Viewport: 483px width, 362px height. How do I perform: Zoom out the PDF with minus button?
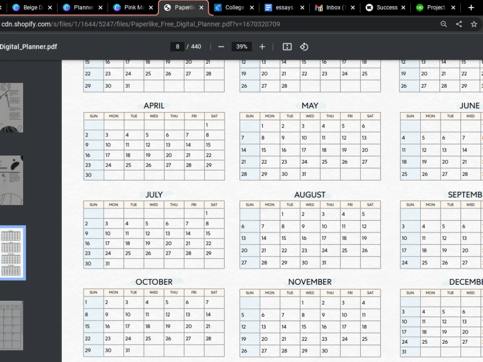point(221,47)
